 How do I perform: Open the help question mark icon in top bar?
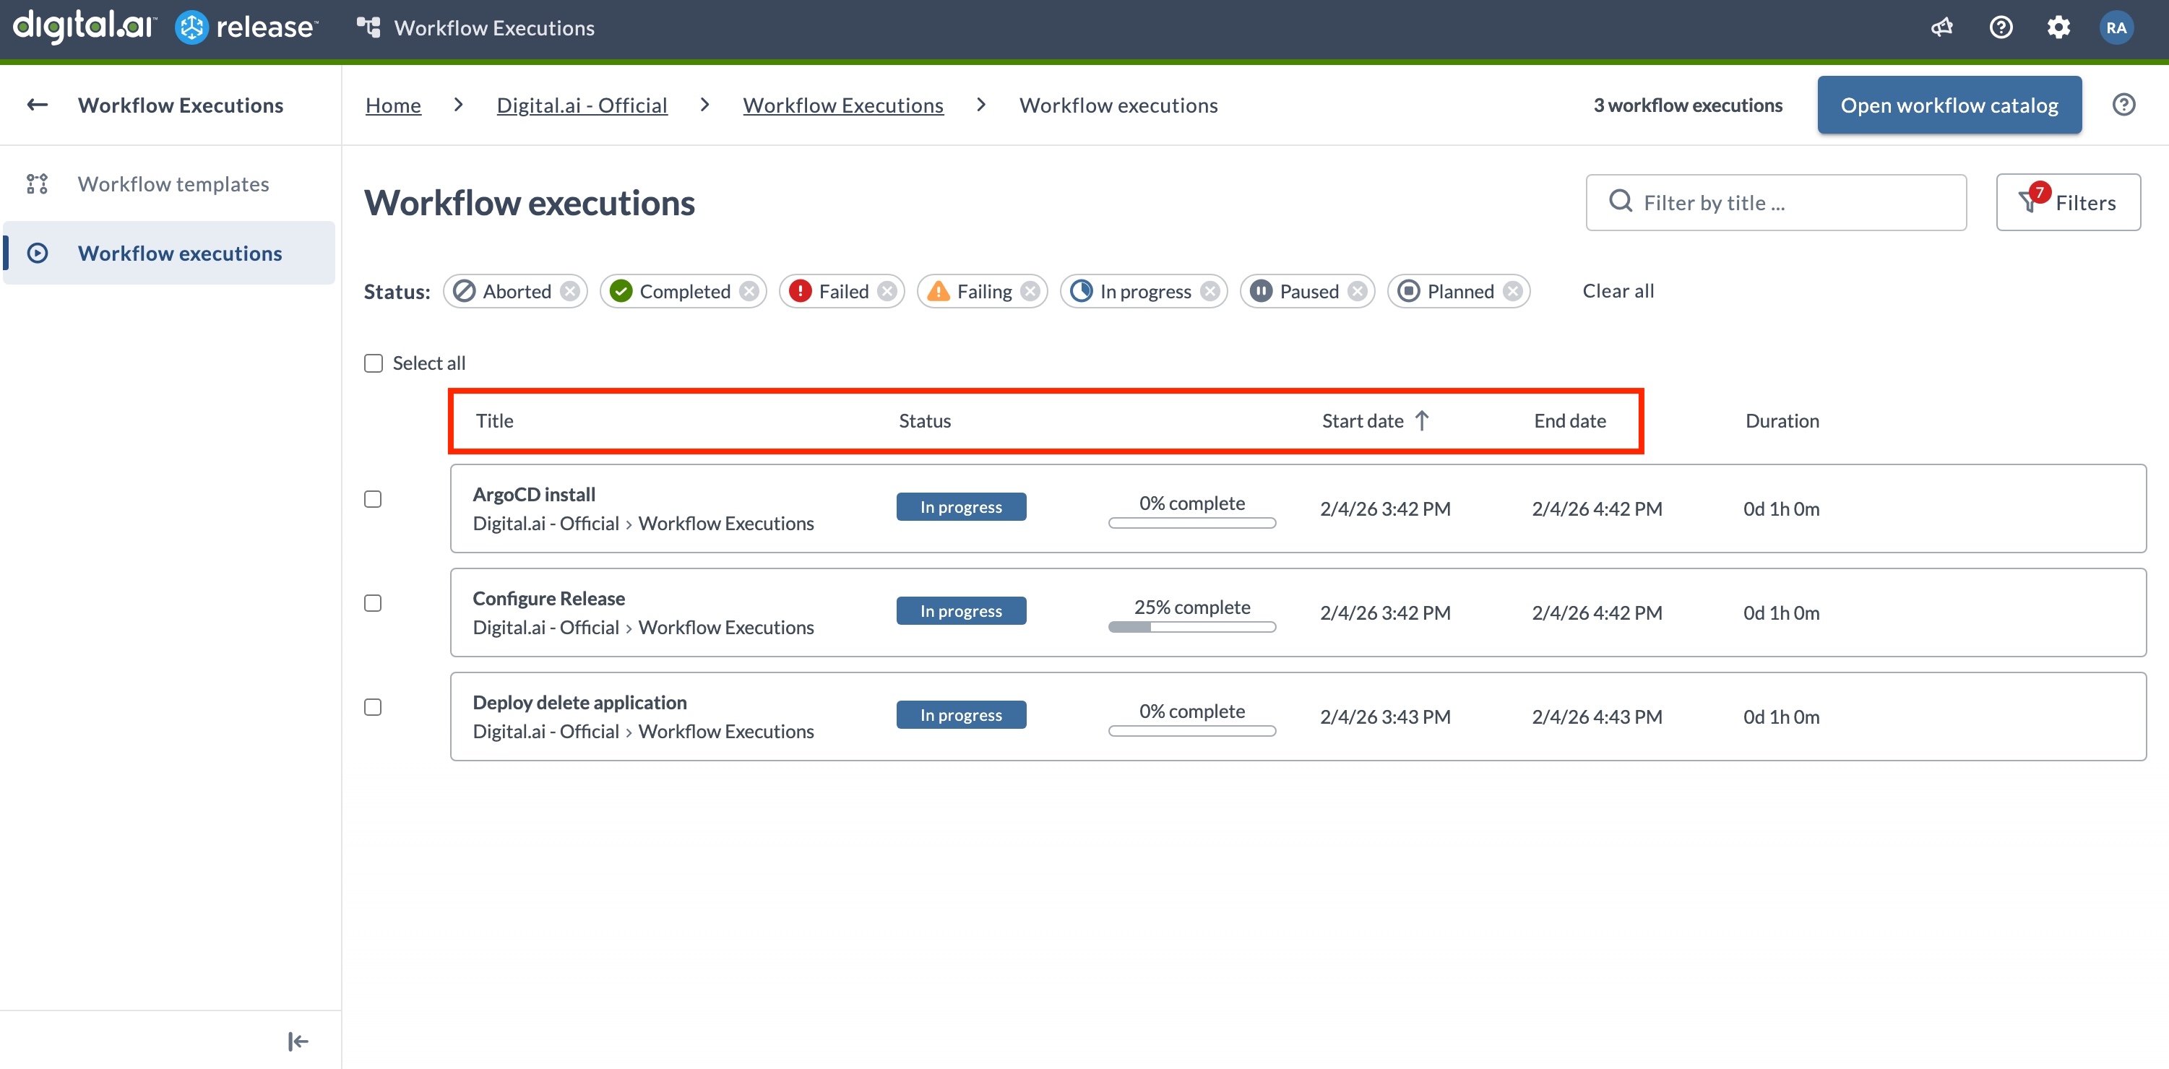click(2001, 26)
